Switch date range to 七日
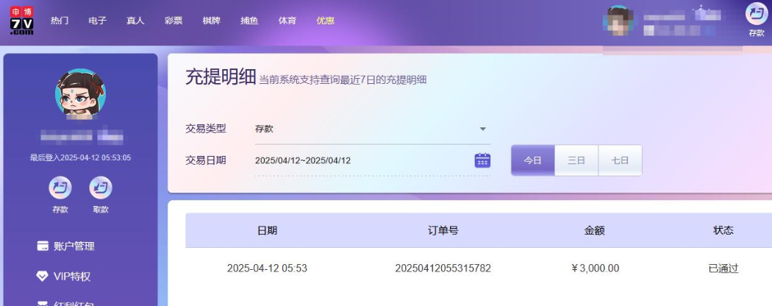772x306 pixels. (620, 160)
